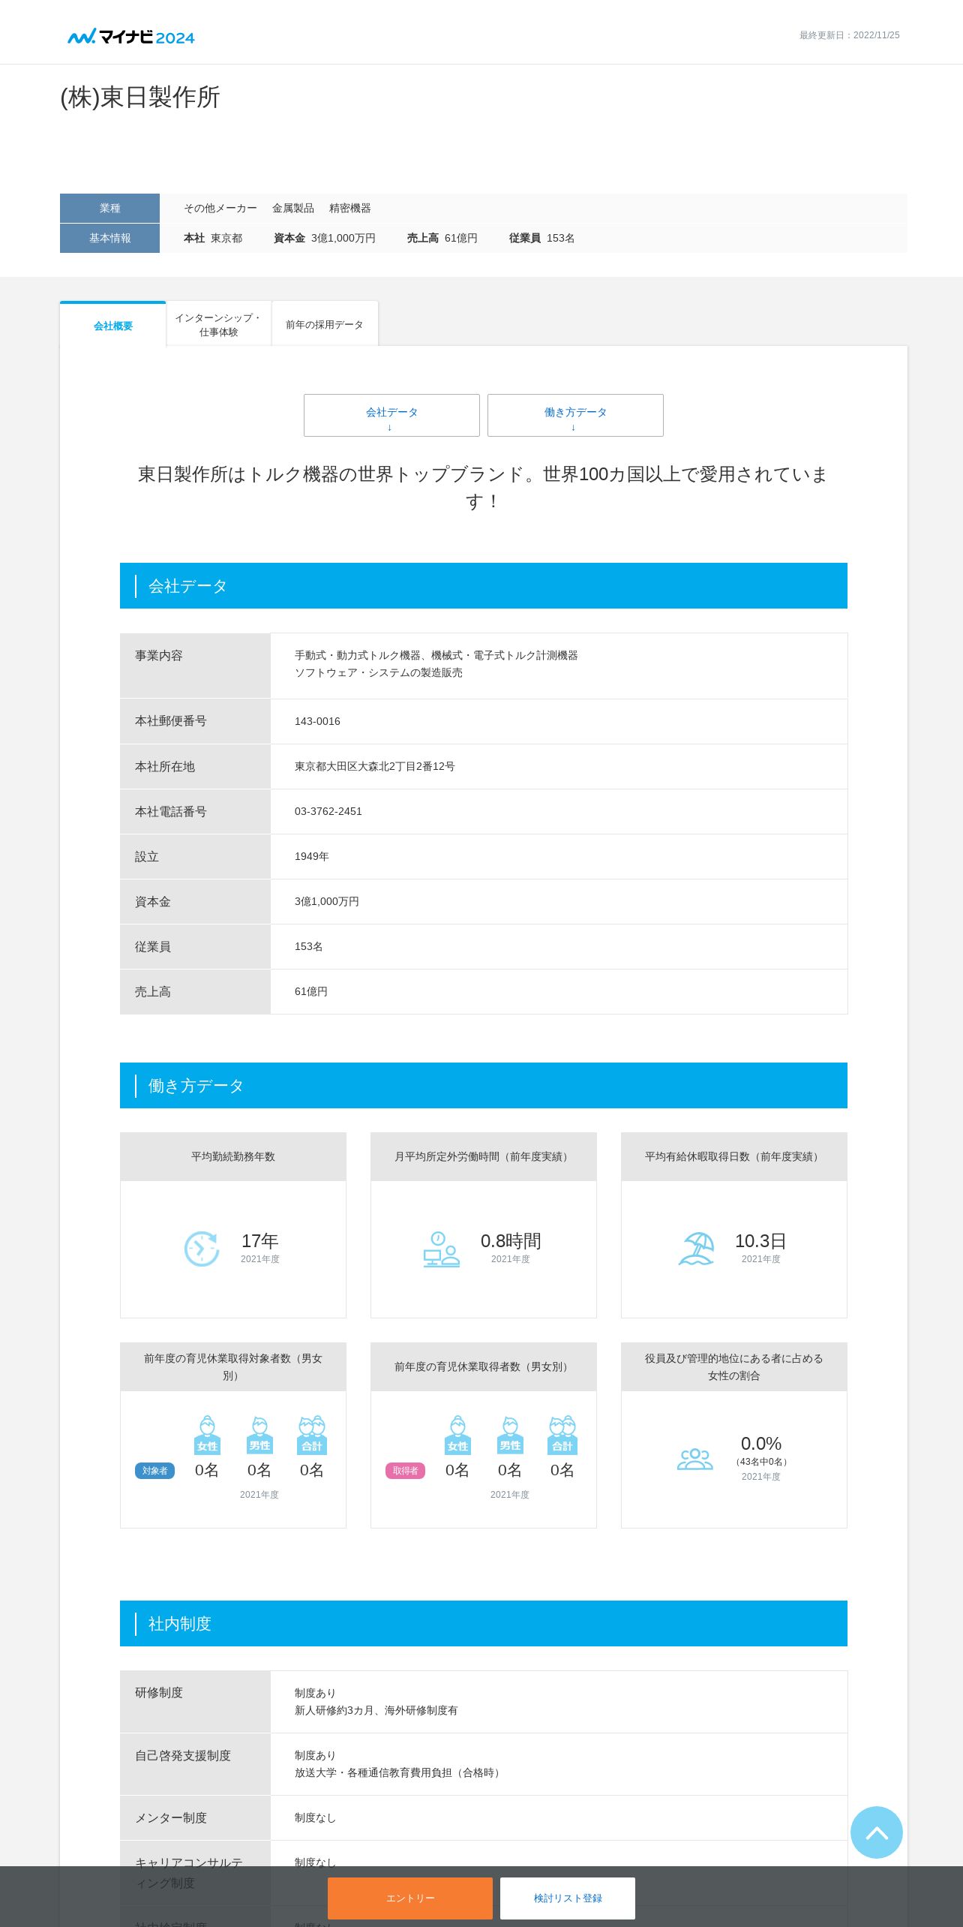Click the 自己啓発支援制度 row label
The height and width of the screenshot is (1927, 963).
click(x=195, y=1764)
